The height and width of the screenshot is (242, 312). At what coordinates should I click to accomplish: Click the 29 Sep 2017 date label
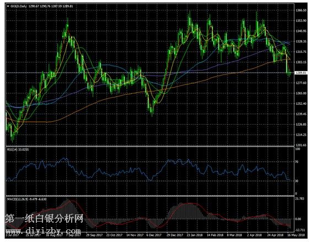[x=94, y=235]
